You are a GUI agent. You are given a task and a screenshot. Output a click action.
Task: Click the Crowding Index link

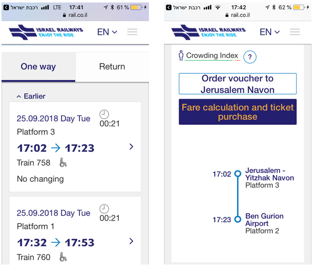(x=212, y=56)
